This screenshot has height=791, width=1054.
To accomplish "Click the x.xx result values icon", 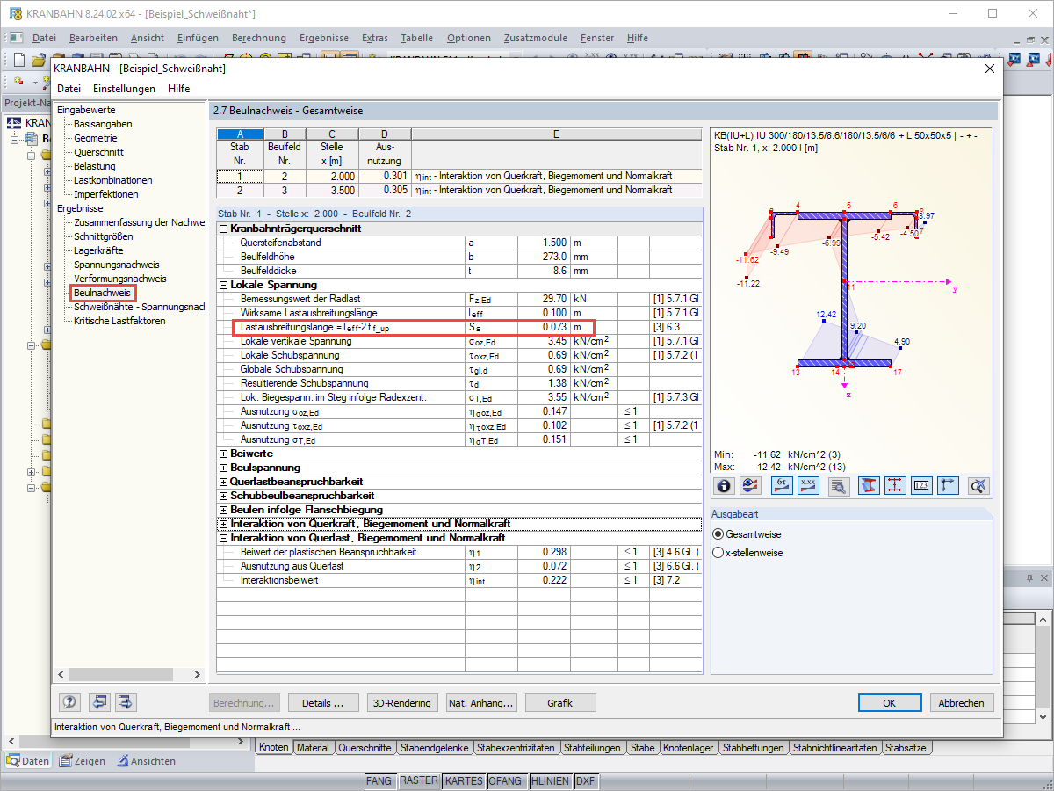I will pos(810,485).
